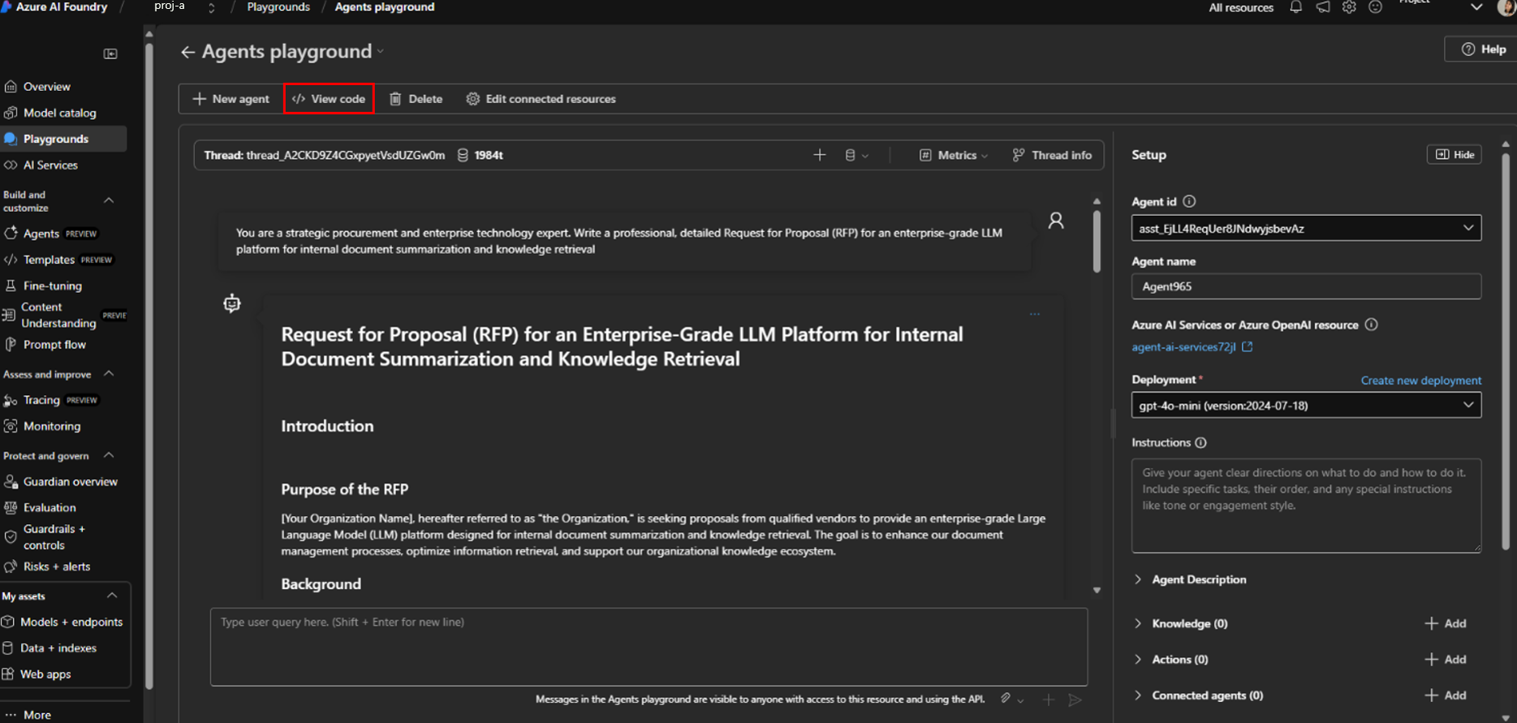Viewport: 1517px width, 723px height.
Task: Open Metrics dropdown
Action: click(x=954, y=155)
